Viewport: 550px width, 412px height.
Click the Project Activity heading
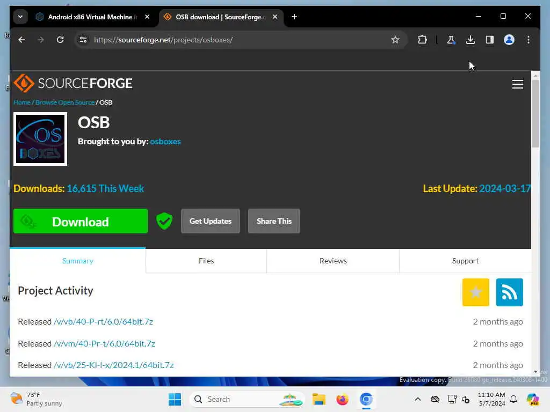(55, 291)
